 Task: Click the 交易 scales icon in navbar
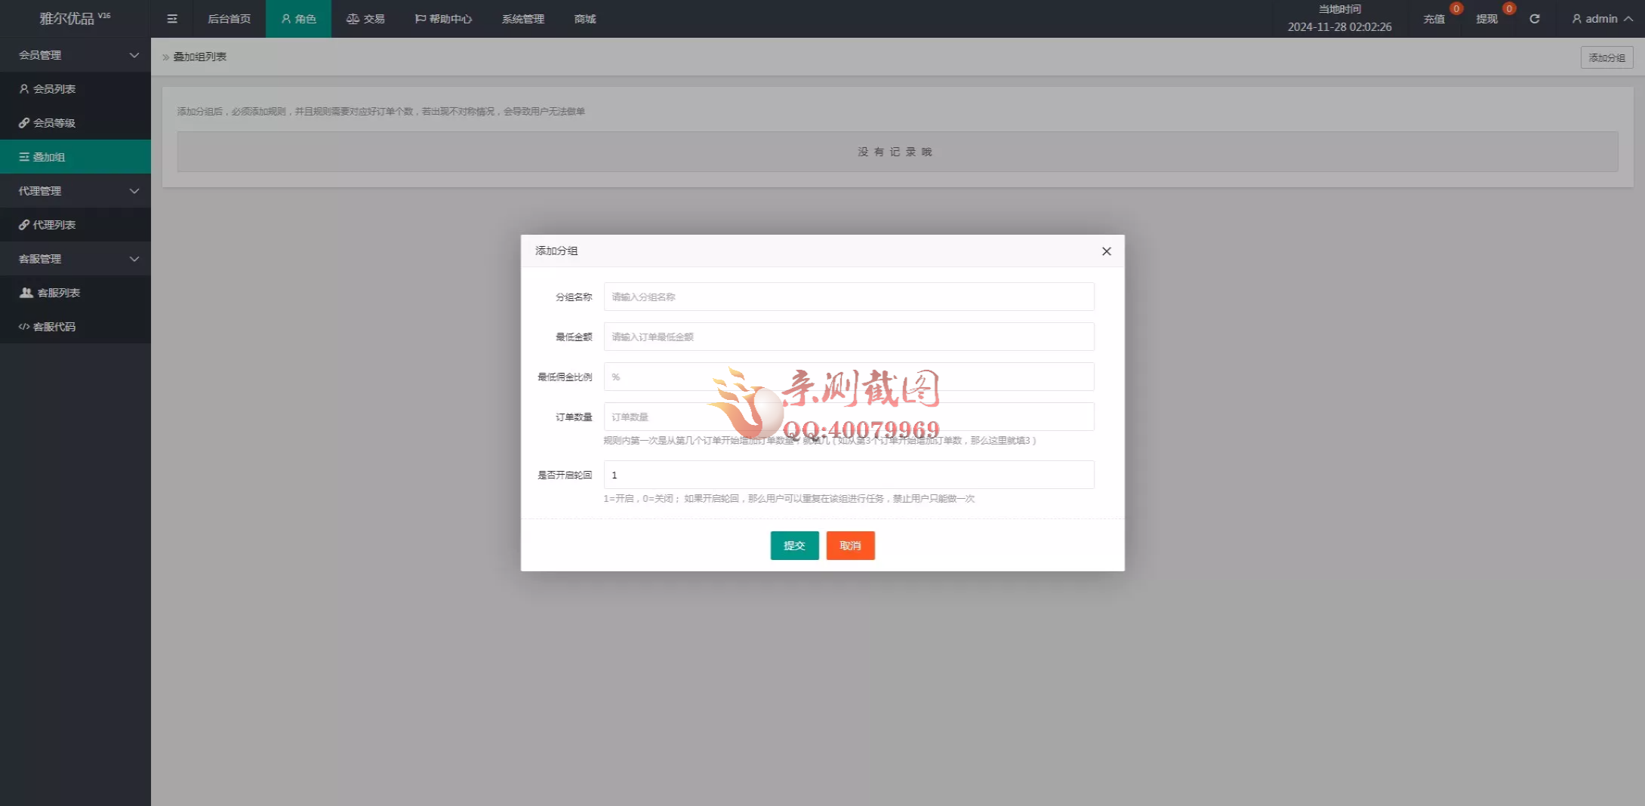click(x=352, y=18)
